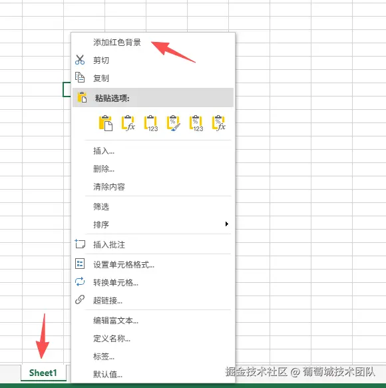
Task: Open 转换单元格... entry
Action: 153,282
